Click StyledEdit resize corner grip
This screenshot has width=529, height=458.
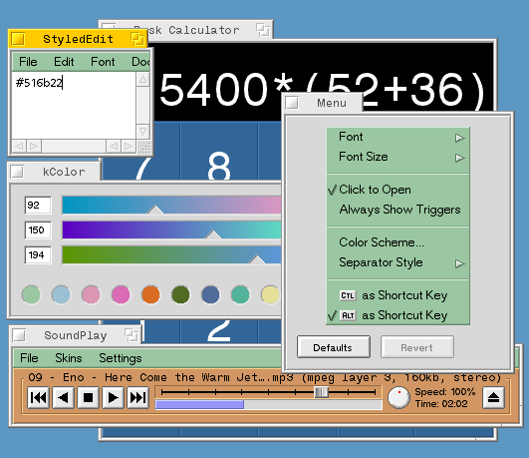point(144,147)
